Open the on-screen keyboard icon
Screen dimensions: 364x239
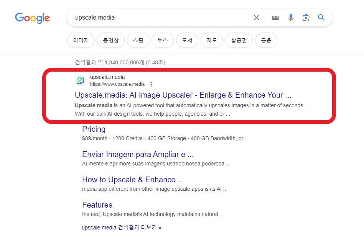(x=275, y=18)
